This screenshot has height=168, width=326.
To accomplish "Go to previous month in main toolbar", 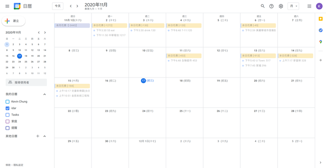I will (x=71, y=6).
